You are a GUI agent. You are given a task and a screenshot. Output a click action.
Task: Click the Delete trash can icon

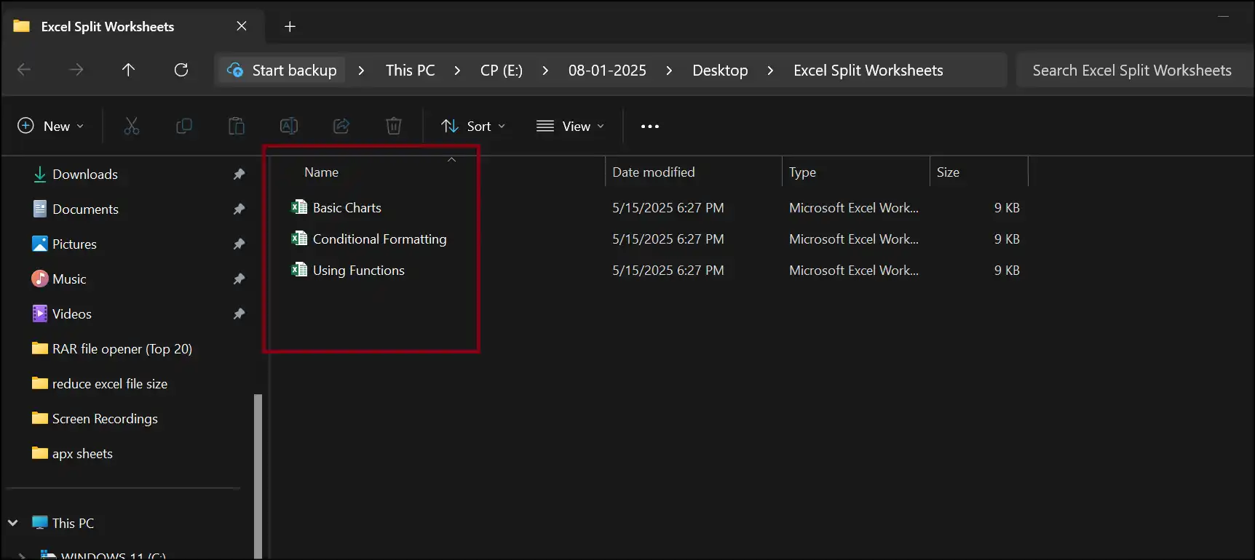coord(394,126)
